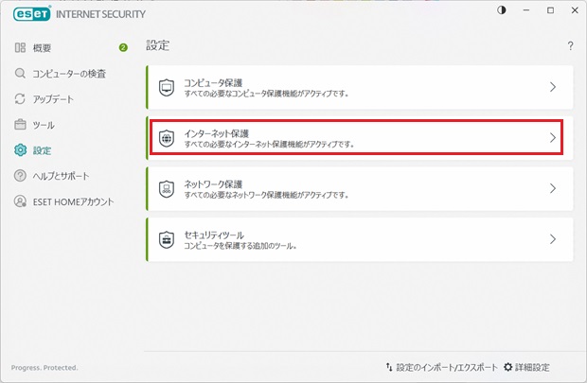
Task: Open コンピューターの検査 menu item
Action: coord(69,74)
